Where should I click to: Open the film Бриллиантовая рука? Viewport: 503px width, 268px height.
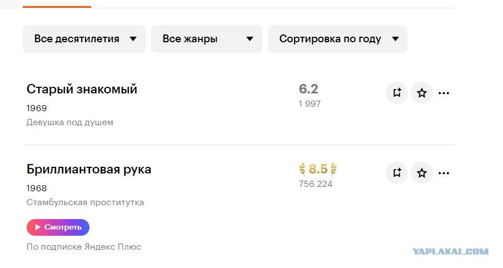[x=89, y=169]
